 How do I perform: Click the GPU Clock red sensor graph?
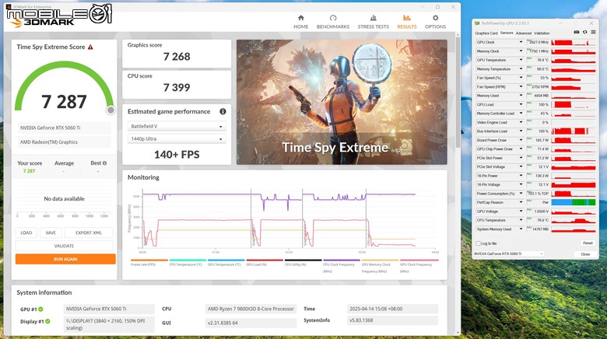click(x=574, y=42)
